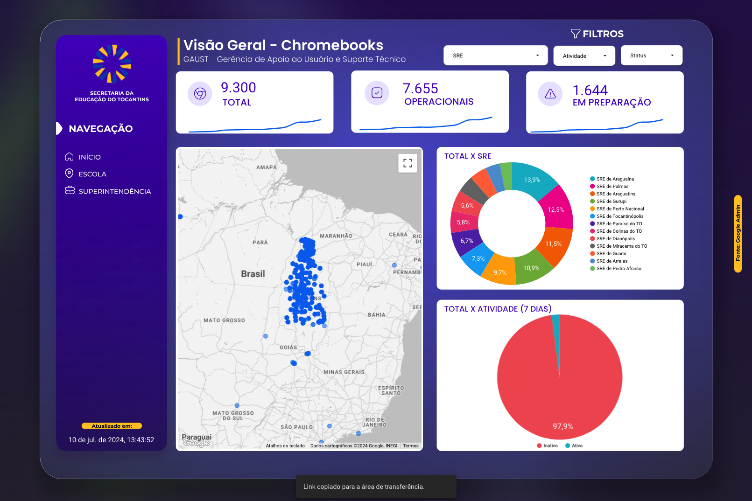Open the SRE filter dropdown
This screenshot has width=752, height=501.
point(495,56)
